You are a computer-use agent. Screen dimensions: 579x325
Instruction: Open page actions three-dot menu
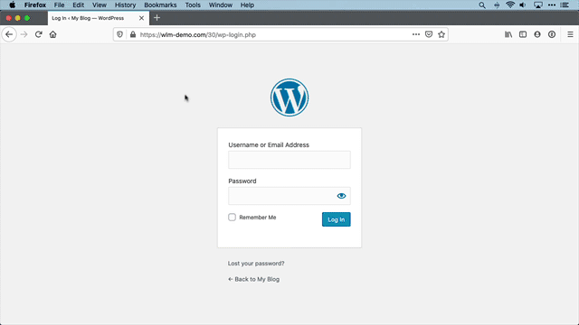click(x=416, y=34)
